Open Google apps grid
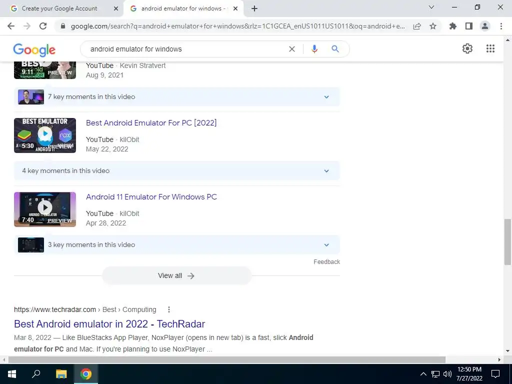 (x=490, y=48)
